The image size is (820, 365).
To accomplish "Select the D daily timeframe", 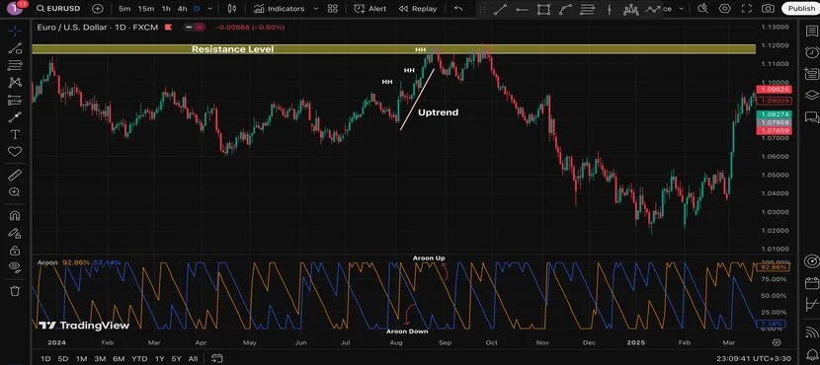I will 197,8.
